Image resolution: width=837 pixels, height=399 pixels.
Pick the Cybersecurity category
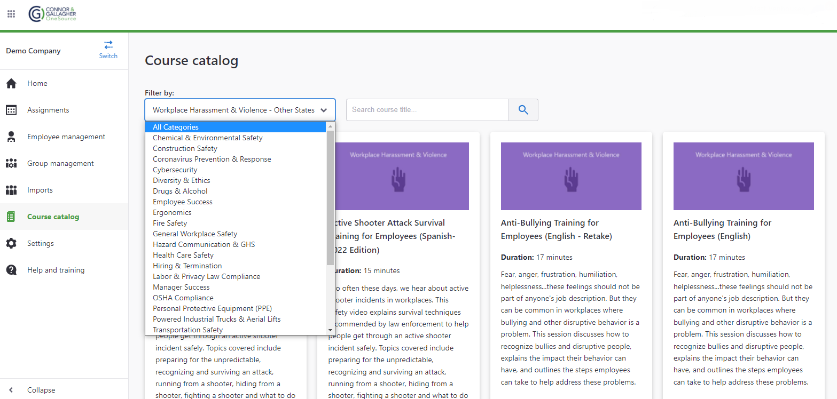pos(236,170)
